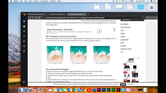Open history clock icon in sidebar

(x=24, y=46)
